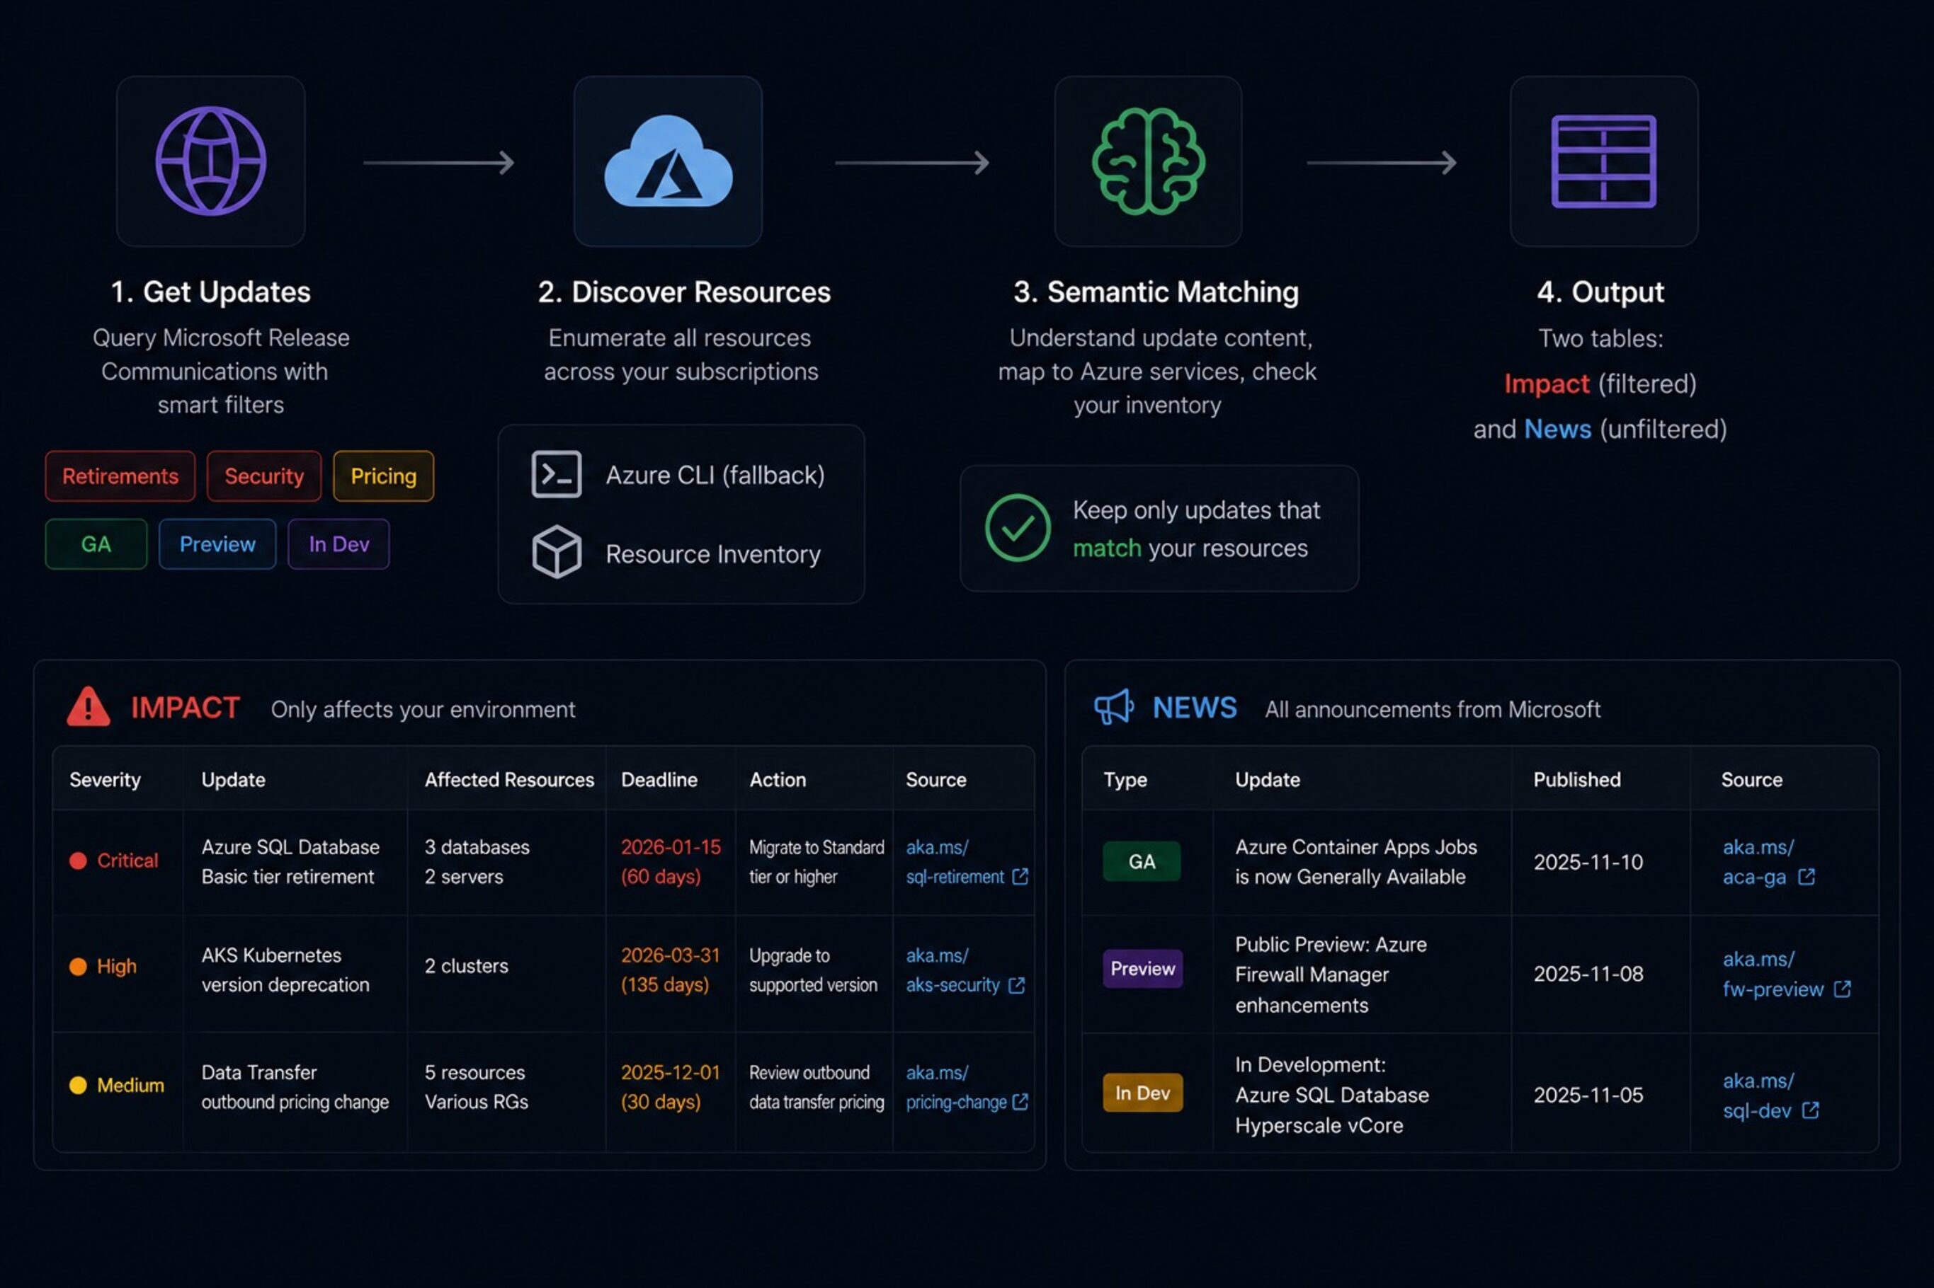Click the NEWS megaphone icon
Screen dimensions: 1934x1288
[x=1114, y=706]
